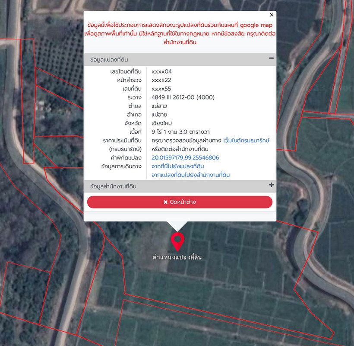This screenshot has height=346, width=354.
Task: Select the title deed value xxxx04
Action: [161, 71]
